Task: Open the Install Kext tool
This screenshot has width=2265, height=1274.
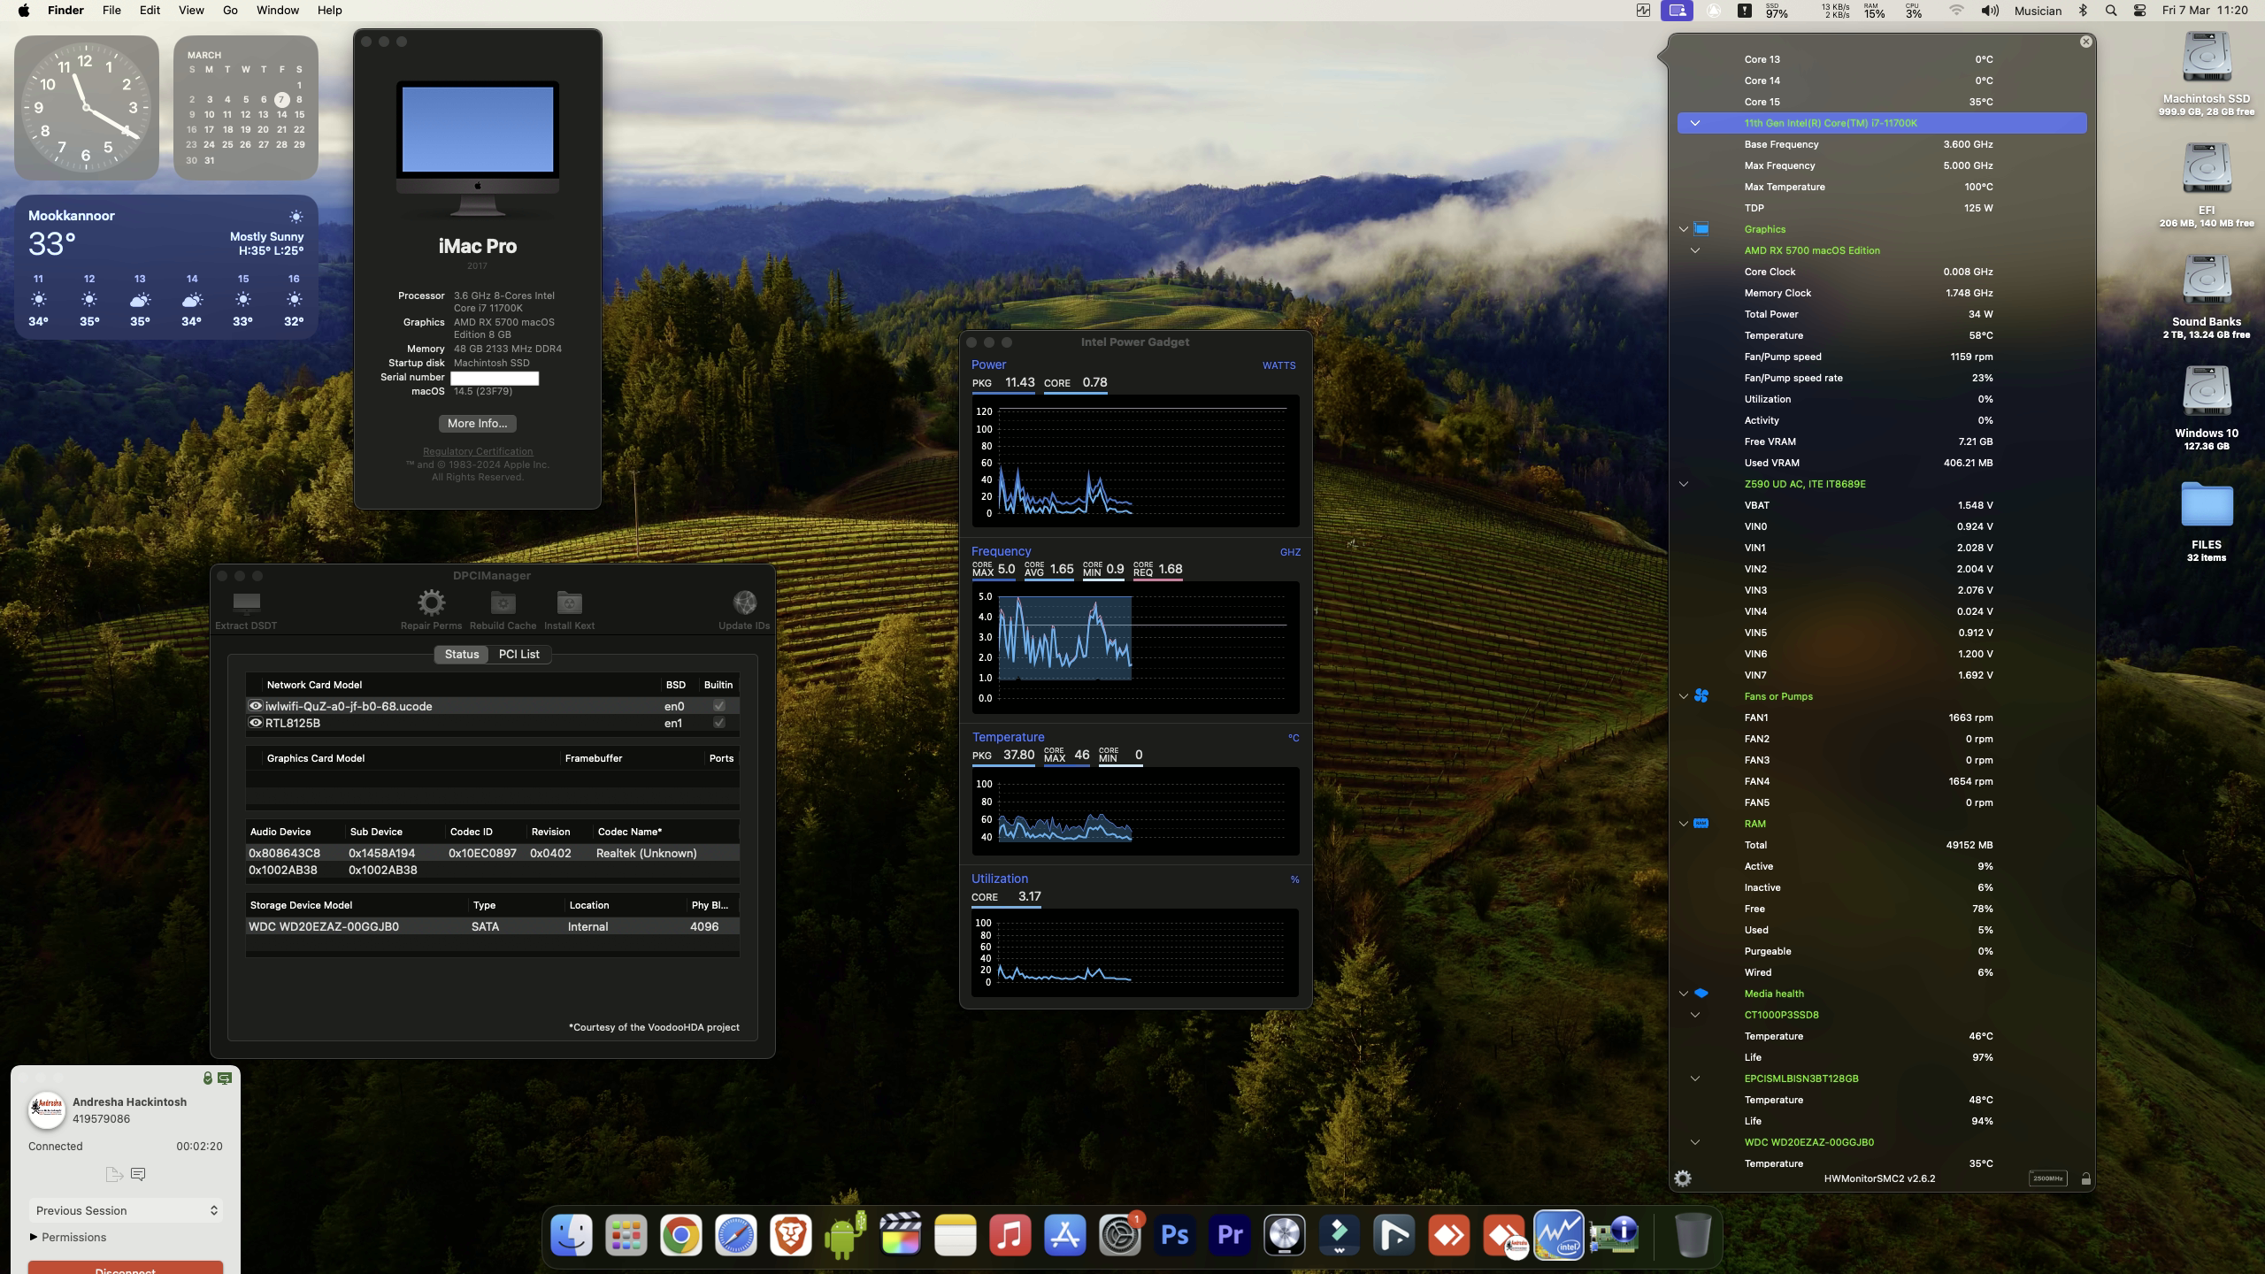Action: [567, 602]
